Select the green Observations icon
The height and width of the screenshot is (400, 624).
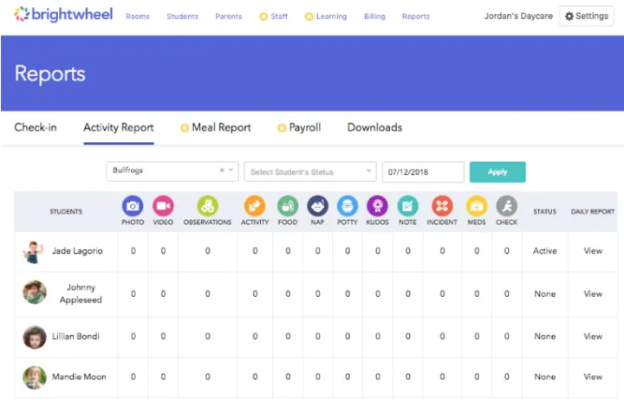(207, 206)
